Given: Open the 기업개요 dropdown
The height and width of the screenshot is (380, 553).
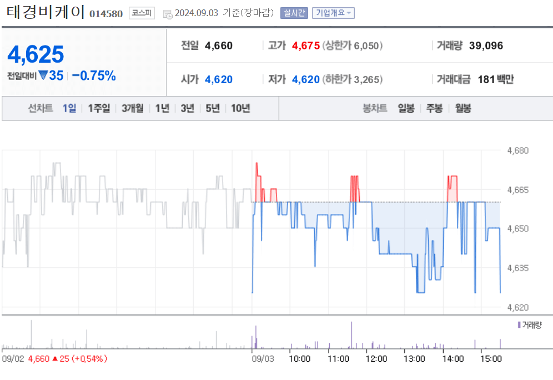Looking at the screenshot, I should [x=333, y=13].
